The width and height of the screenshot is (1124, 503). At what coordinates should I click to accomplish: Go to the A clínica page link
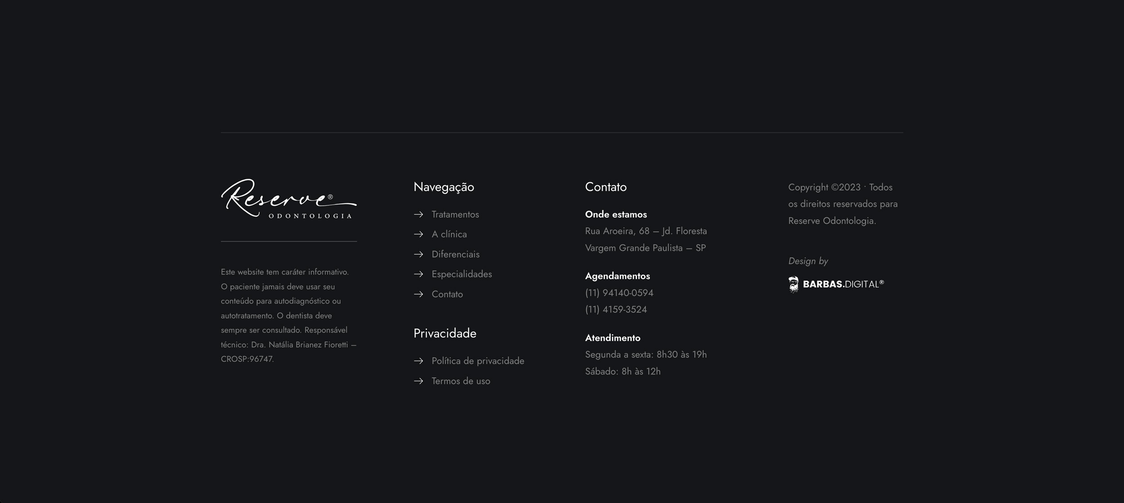449,234
